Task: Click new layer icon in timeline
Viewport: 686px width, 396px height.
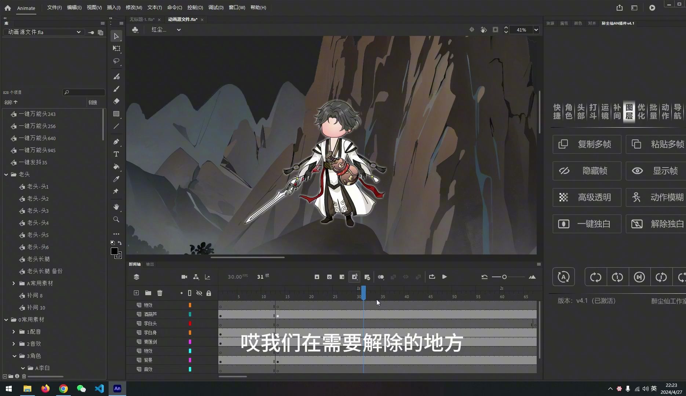Action: tap(136, 293)
